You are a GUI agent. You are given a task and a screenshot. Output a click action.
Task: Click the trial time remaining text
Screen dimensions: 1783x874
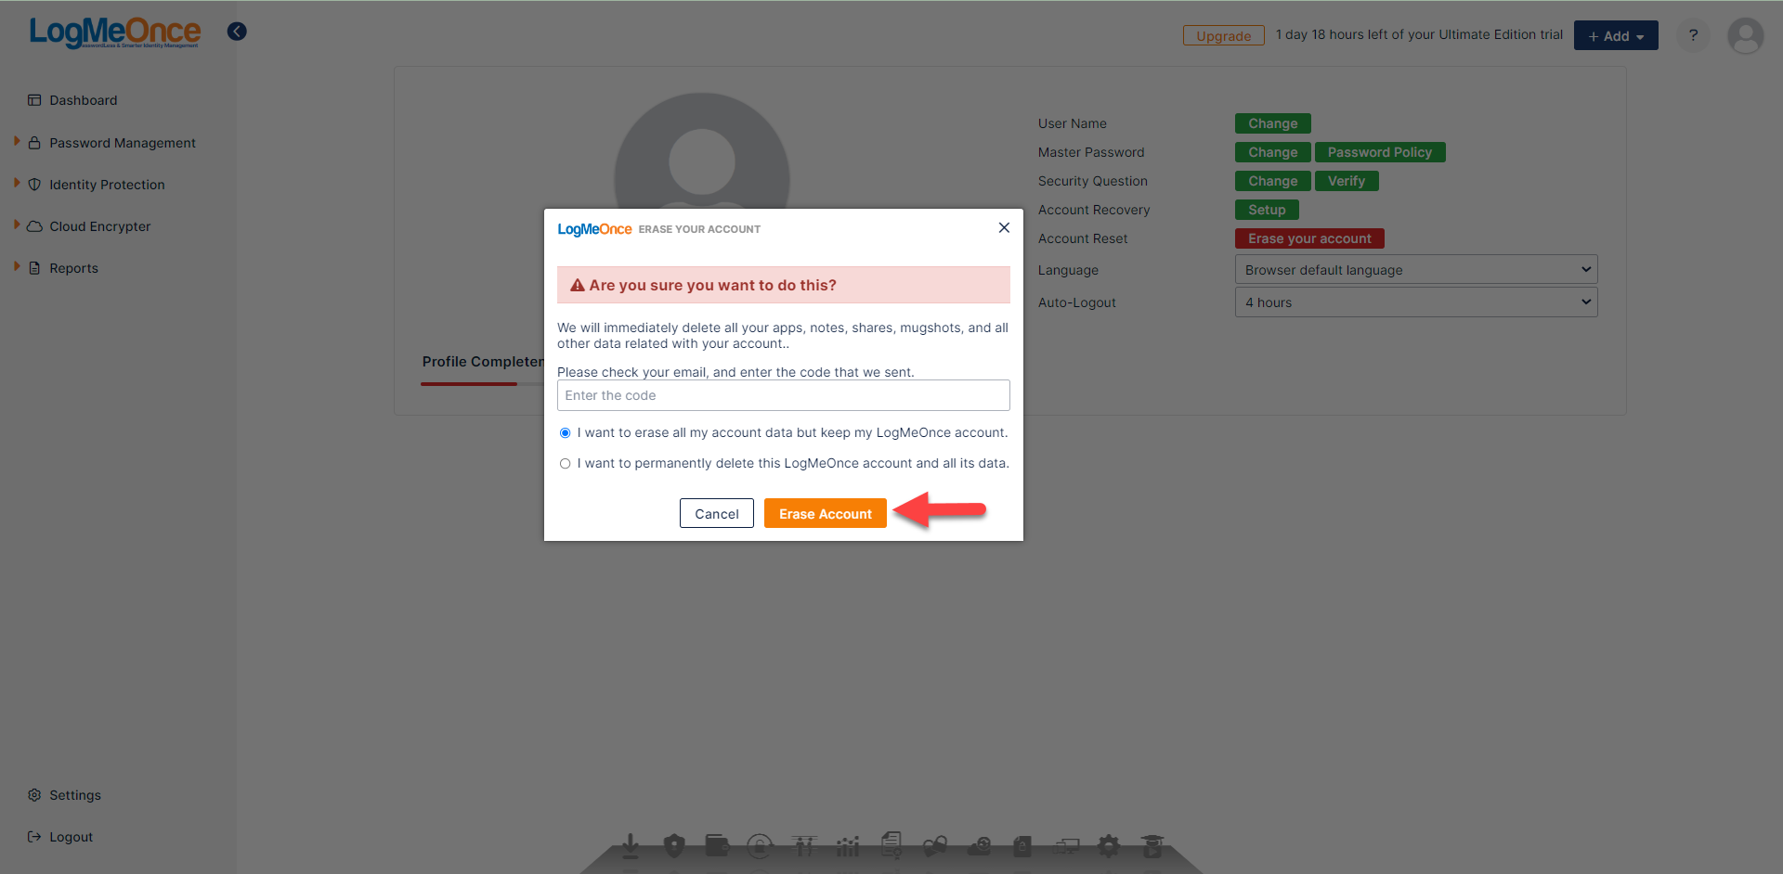pos(1419,34)
